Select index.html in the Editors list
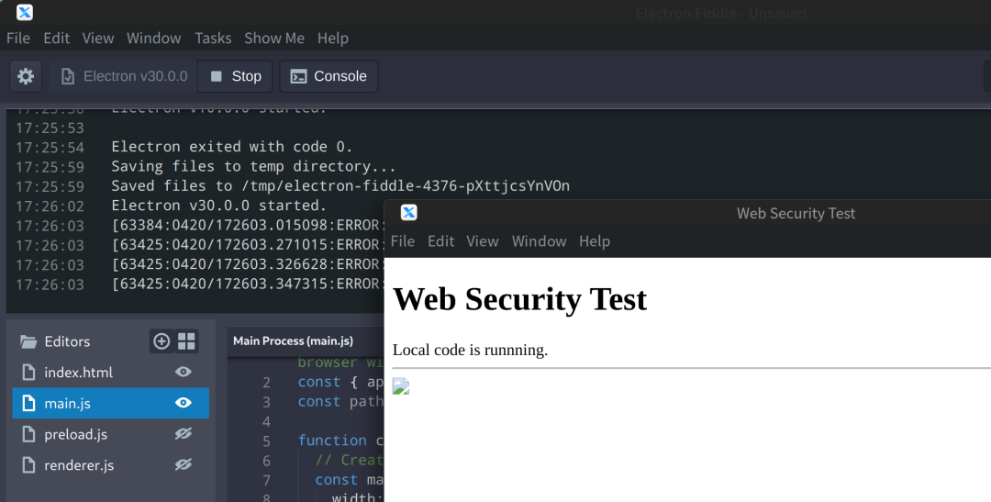The height and width of the screenshot is (502, 991). pyautogui.click(x=111, y=373)
